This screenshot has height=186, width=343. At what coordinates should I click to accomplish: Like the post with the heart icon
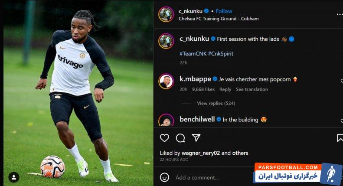point(164,138)
